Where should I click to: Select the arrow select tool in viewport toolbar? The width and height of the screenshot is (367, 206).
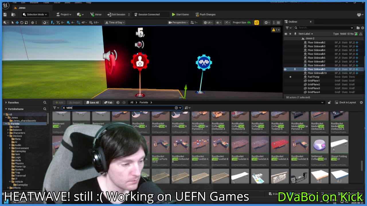(x=13, y=22)
